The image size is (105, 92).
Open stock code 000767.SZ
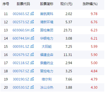21,71
